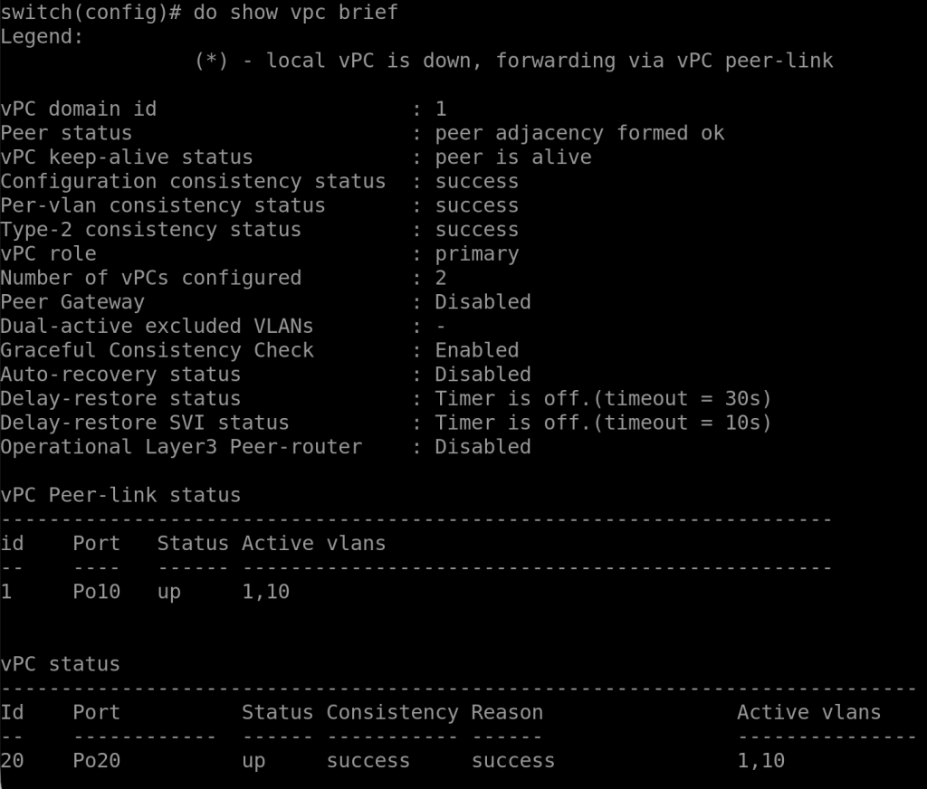Click the 'Number of vPCs configured' label

coord(150,278)
